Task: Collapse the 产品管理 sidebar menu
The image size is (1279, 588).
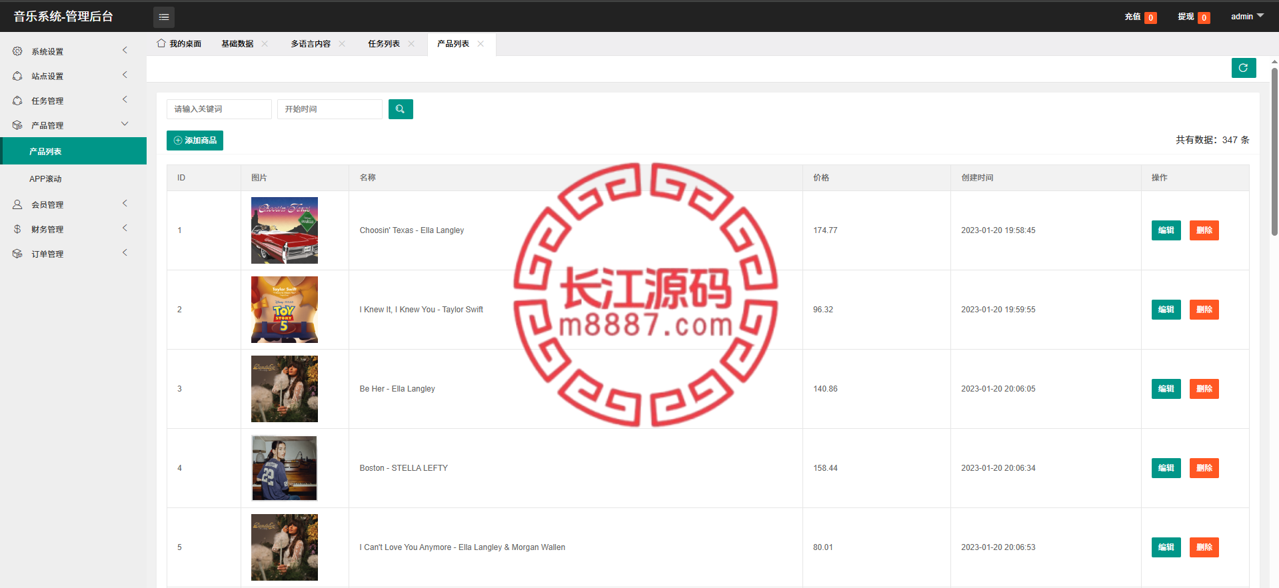Action: [125, 125]
